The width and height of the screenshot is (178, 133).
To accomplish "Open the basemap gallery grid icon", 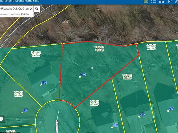I will (x=161, y=2).
